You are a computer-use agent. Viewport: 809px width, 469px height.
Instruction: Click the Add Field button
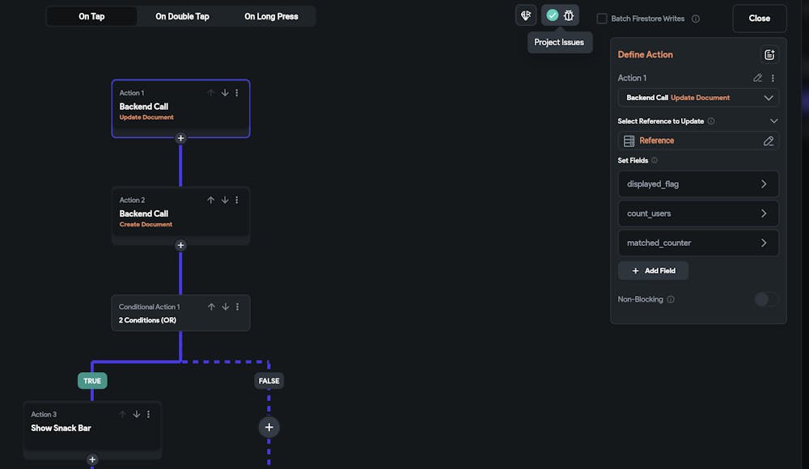point(653,270)
